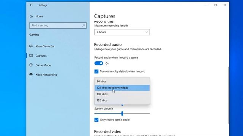Click the vertical scrollbar of Captures page
Screen dimensions: 243x136
tap(229, 95)
